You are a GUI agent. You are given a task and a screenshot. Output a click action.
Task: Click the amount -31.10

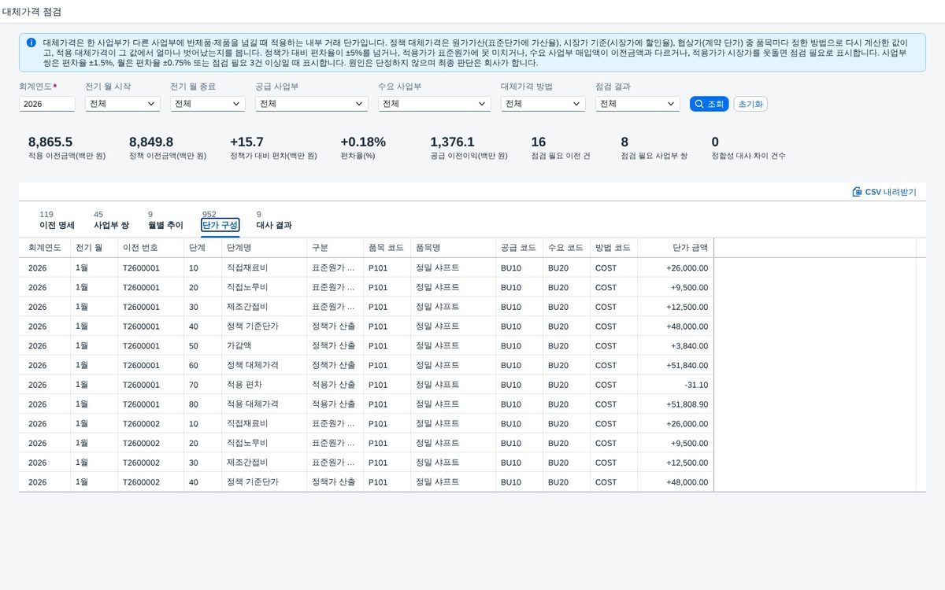click(696, 385)
